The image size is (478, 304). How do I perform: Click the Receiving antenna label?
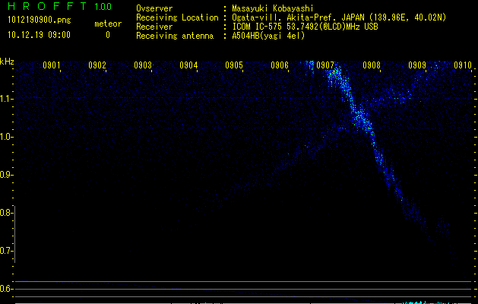tap(175, 36)
